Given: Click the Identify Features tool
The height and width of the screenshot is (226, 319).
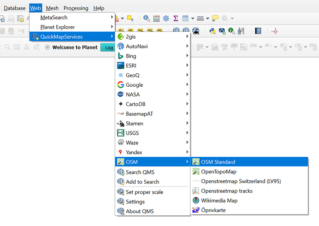Looking at the screenshot, I should (x=147, y=18).
